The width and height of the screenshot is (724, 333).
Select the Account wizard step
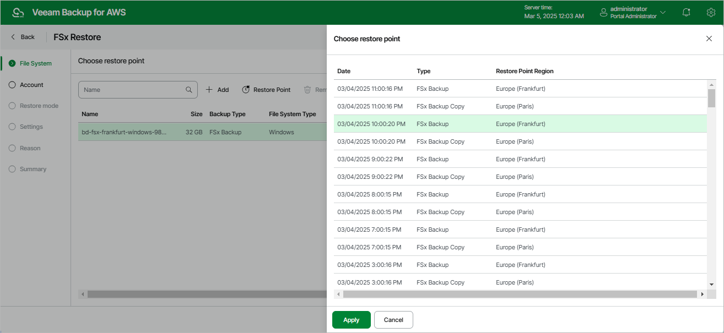31,85
